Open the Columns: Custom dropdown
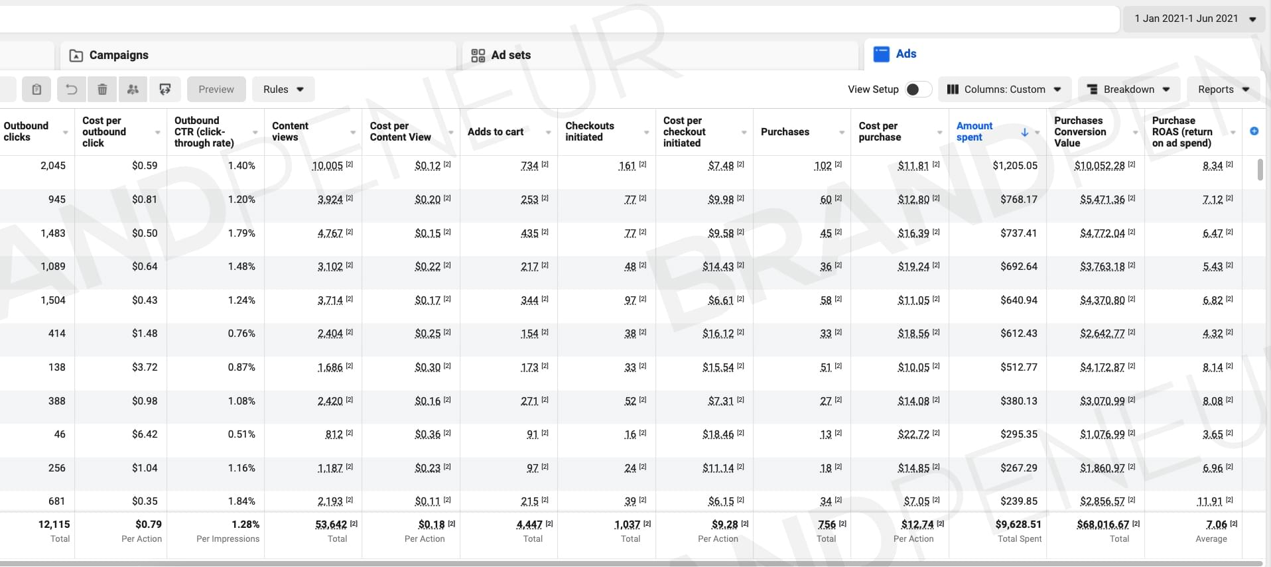1271x567 pixels. [1004, 90]
